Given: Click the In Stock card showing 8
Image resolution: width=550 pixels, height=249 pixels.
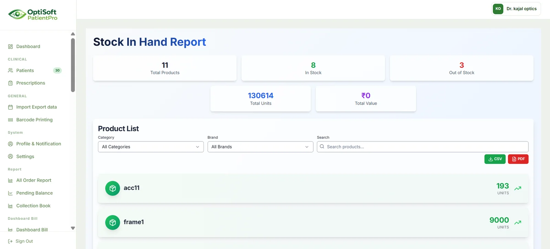Looking at the screenshot, I should (313, 68).
